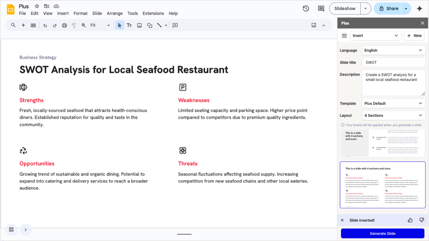
Task: Insert a text box
Action: [x=129, y=25]
